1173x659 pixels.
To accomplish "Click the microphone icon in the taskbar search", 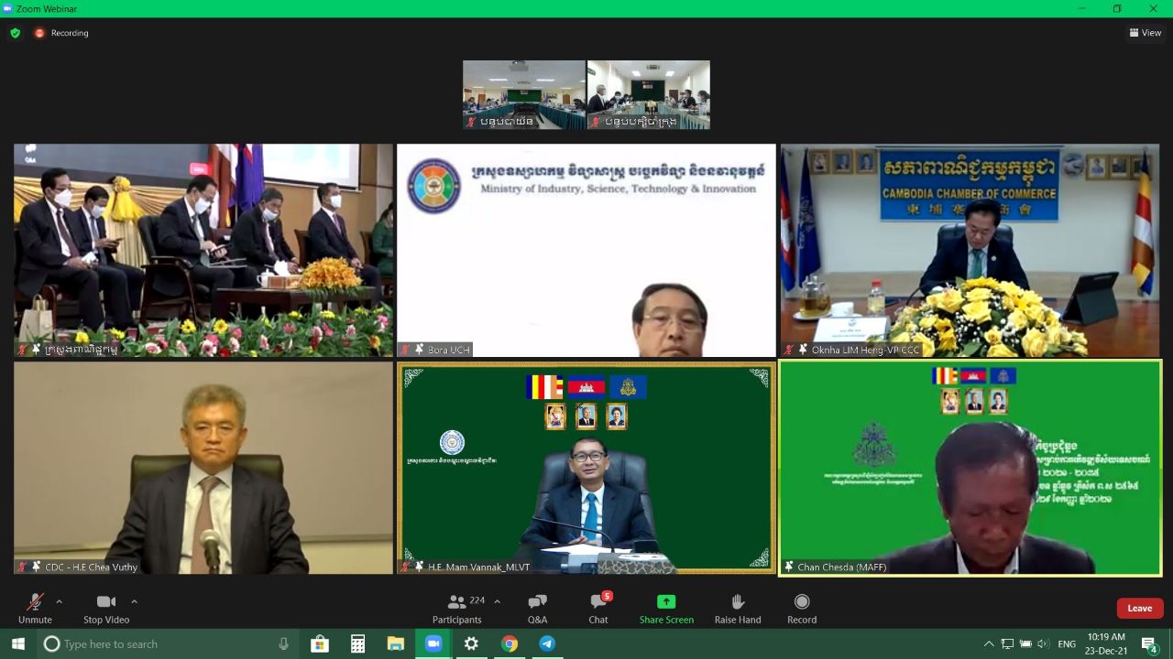I will [x=284, y=644].
